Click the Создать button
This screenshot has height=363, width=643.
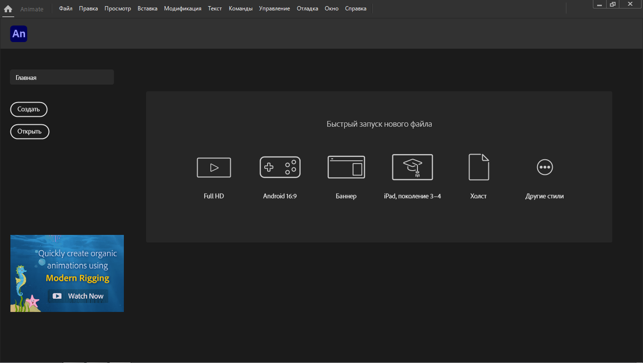click(x=29, y=109)
